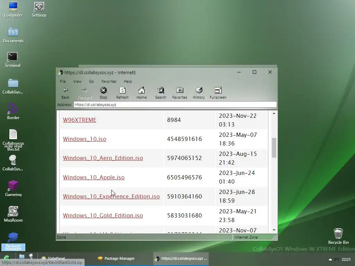Download Windows_10_Experience_Edition.iso
Image resolution: width=355 pixels, height=266 pixels.
[111, 196]
